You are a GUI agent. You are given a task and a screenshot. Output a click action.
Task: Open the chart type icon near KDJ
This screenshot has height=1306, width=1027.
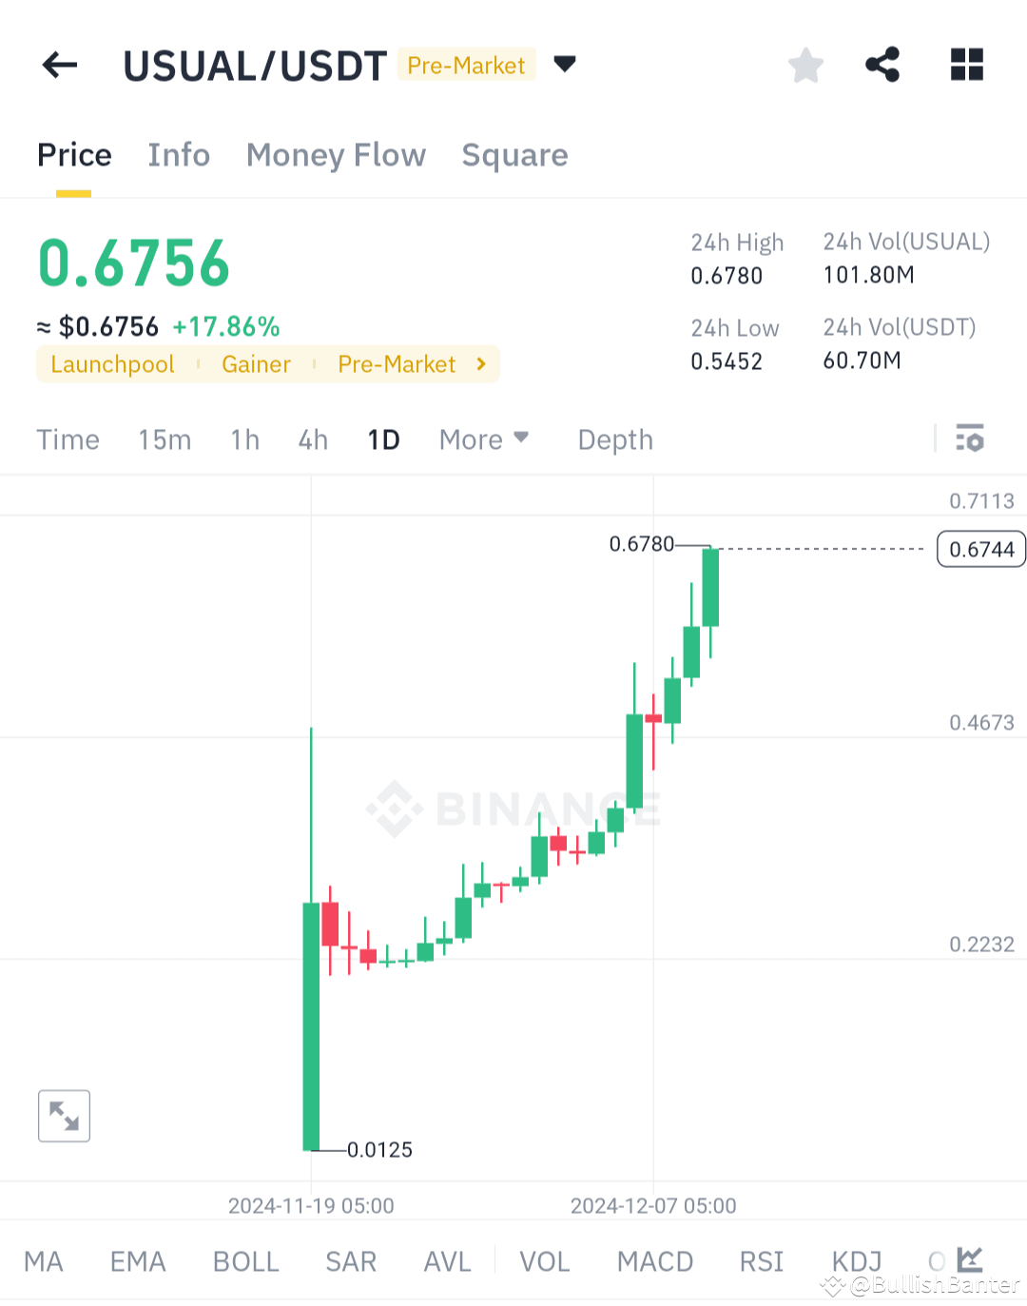(968, 1259)
